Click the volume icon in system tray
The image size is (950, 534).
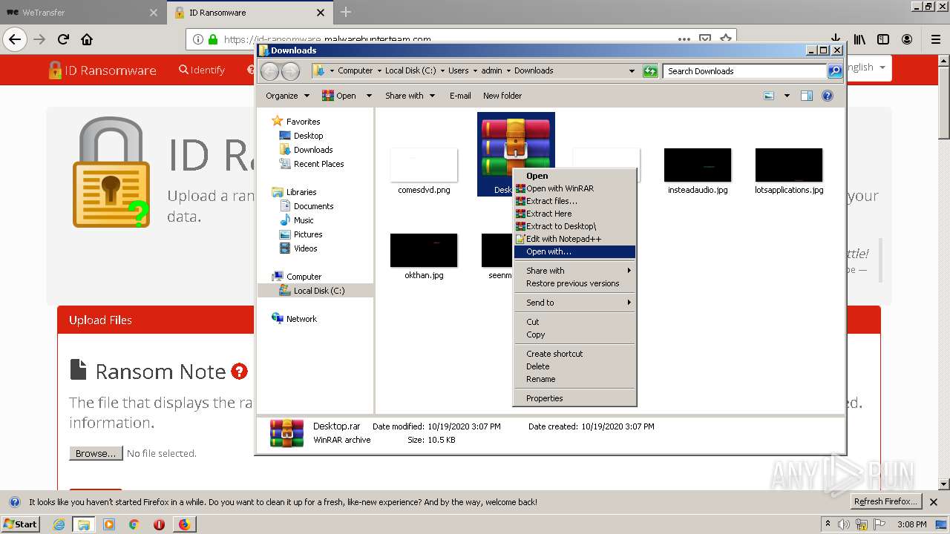coord(843,524)
